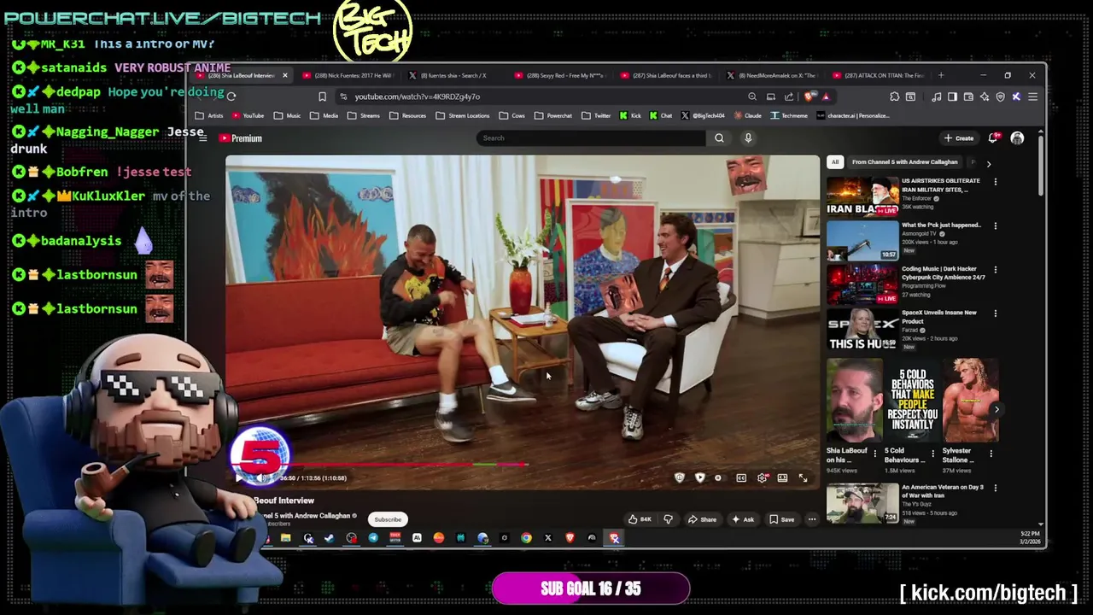1093x615 pixels.
Task: Open options for 5 Cold Behaviours short
Action: click(x=932, y=454)
